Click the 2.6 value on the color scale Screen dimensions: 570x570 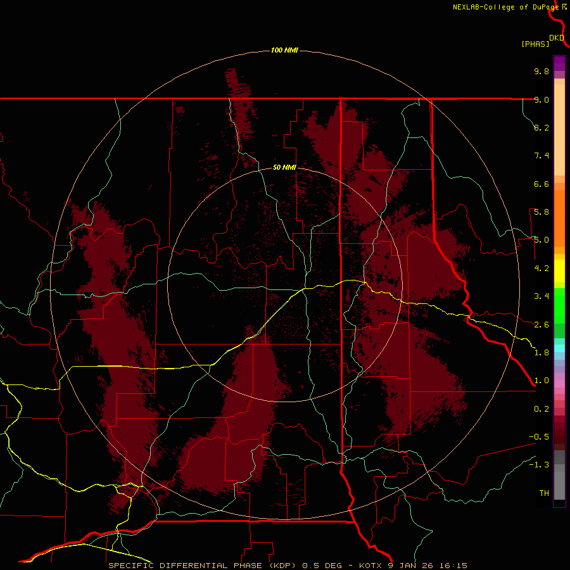(x=541, y=325)
